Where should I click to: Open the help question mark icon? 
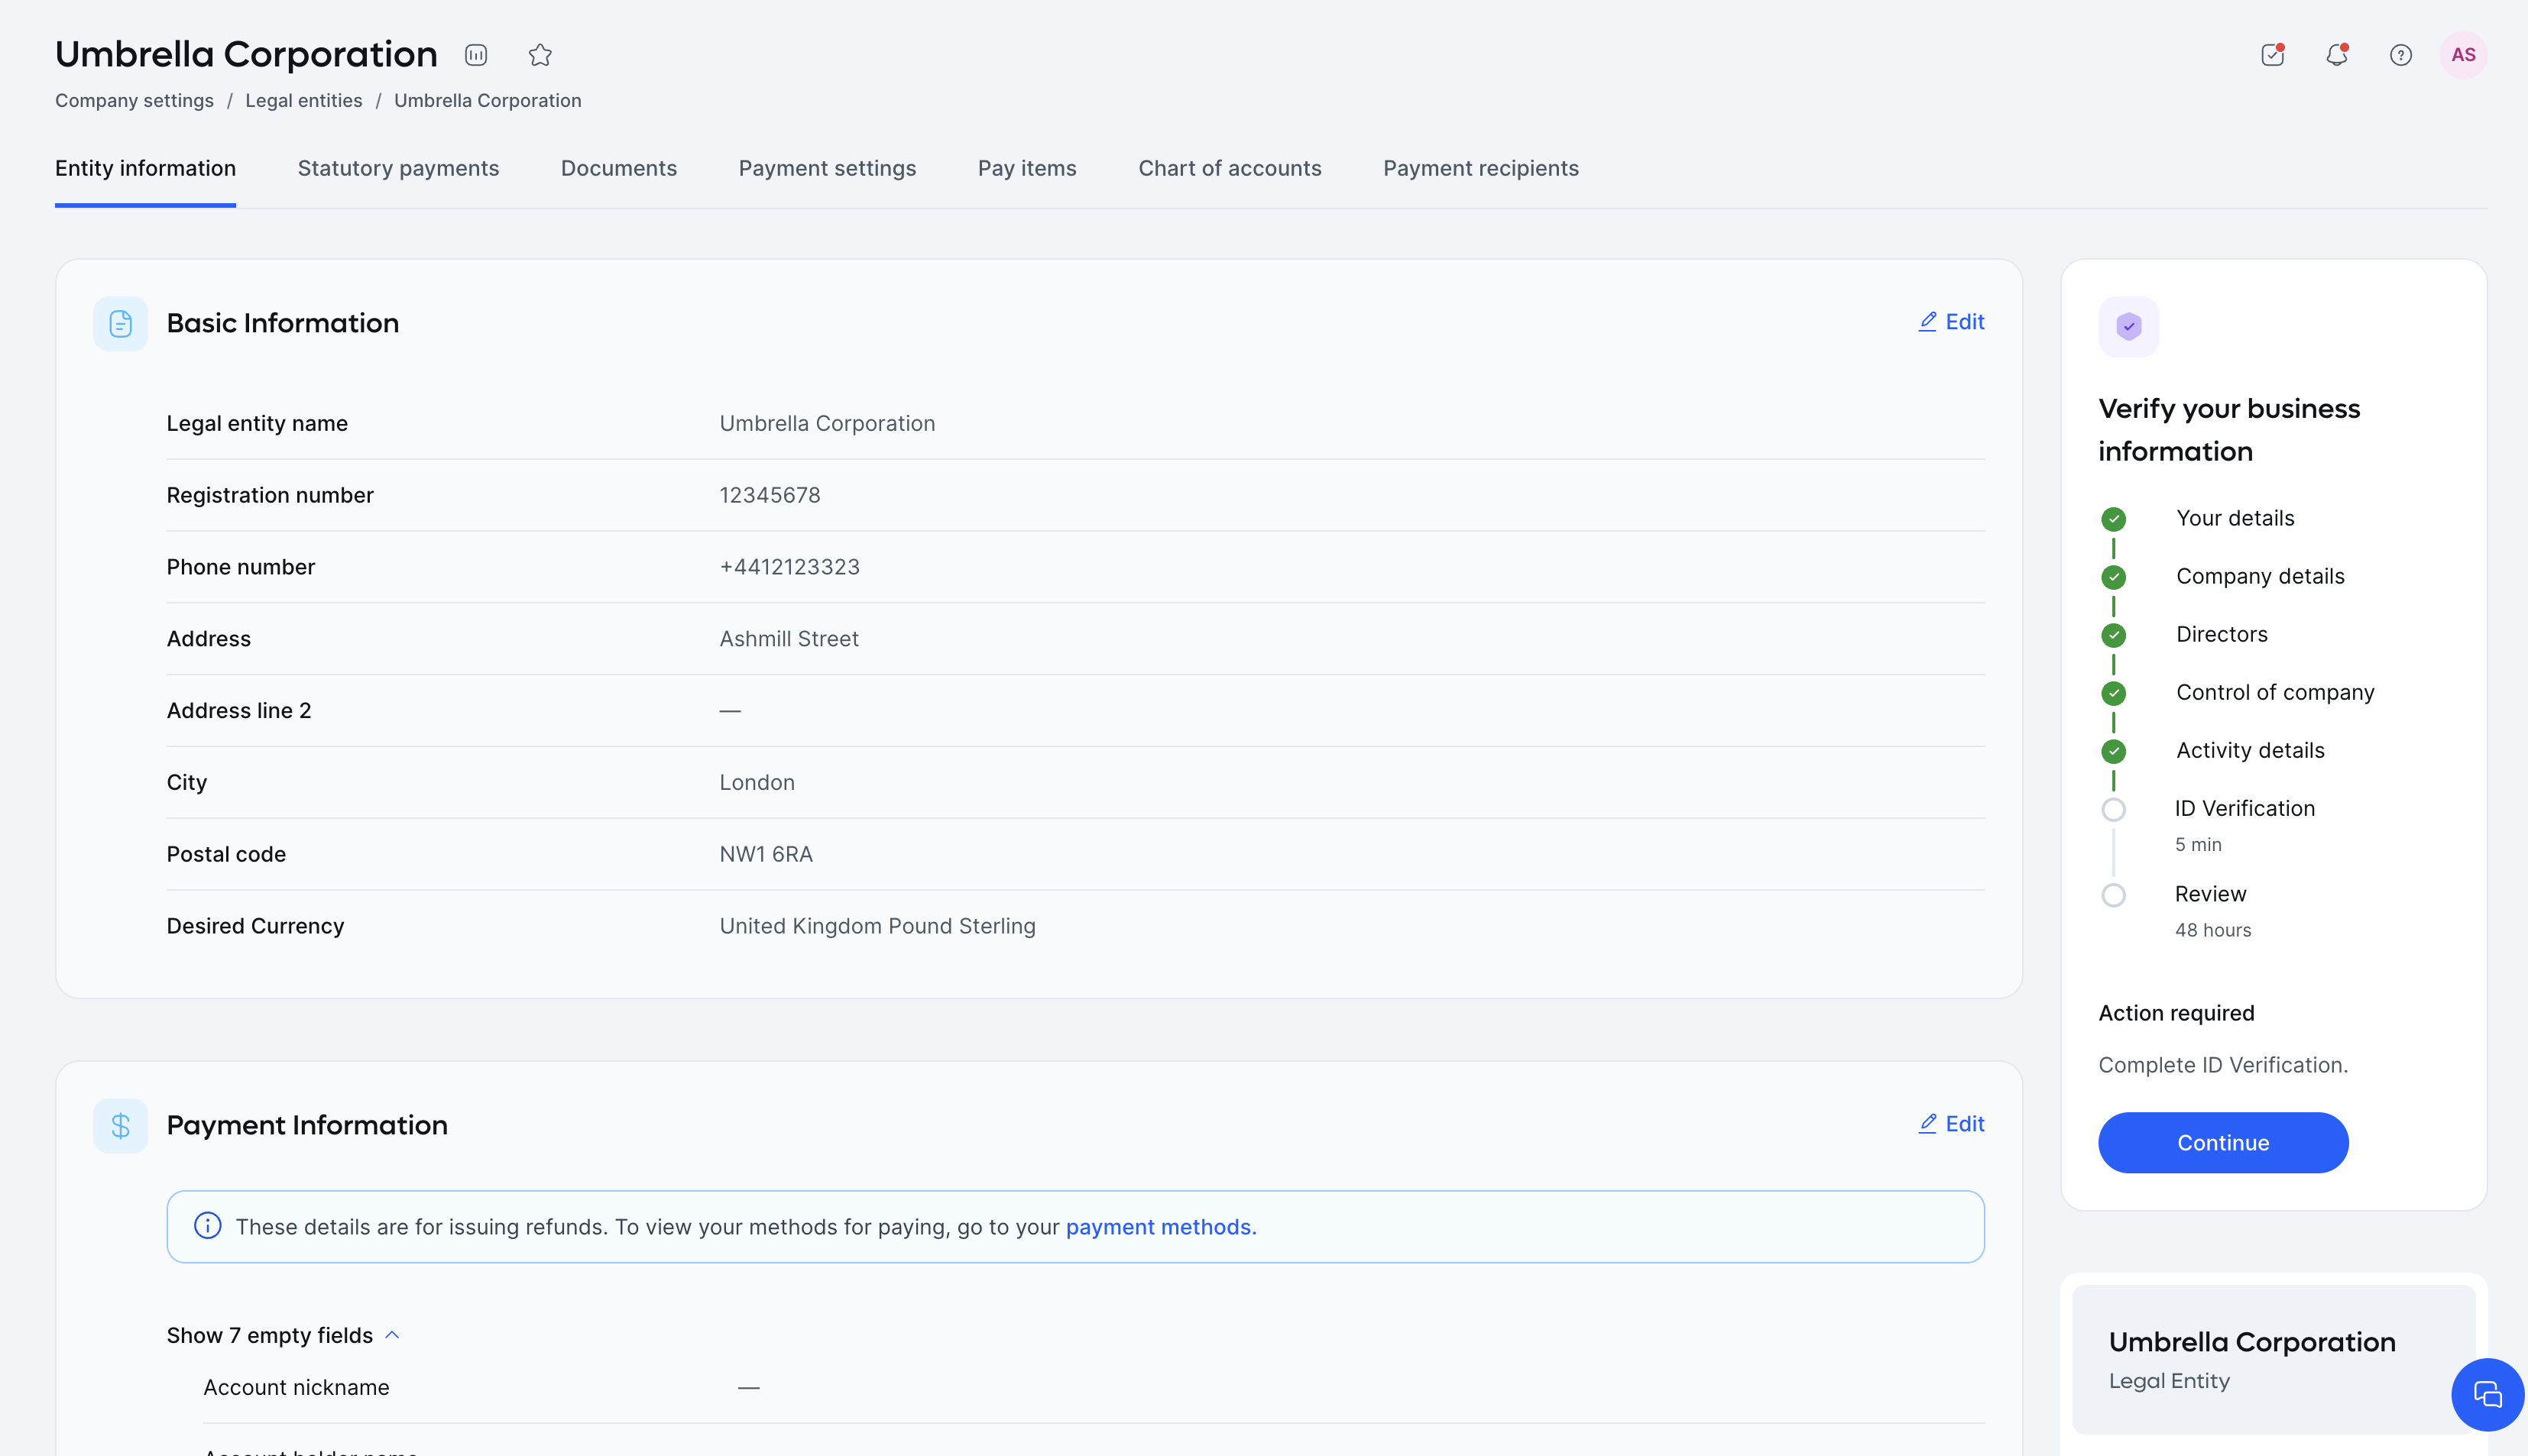click(x=2401, y=55)
